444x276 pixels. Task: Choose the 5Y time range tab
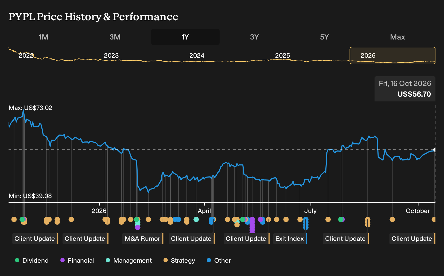tap(324, 37)
